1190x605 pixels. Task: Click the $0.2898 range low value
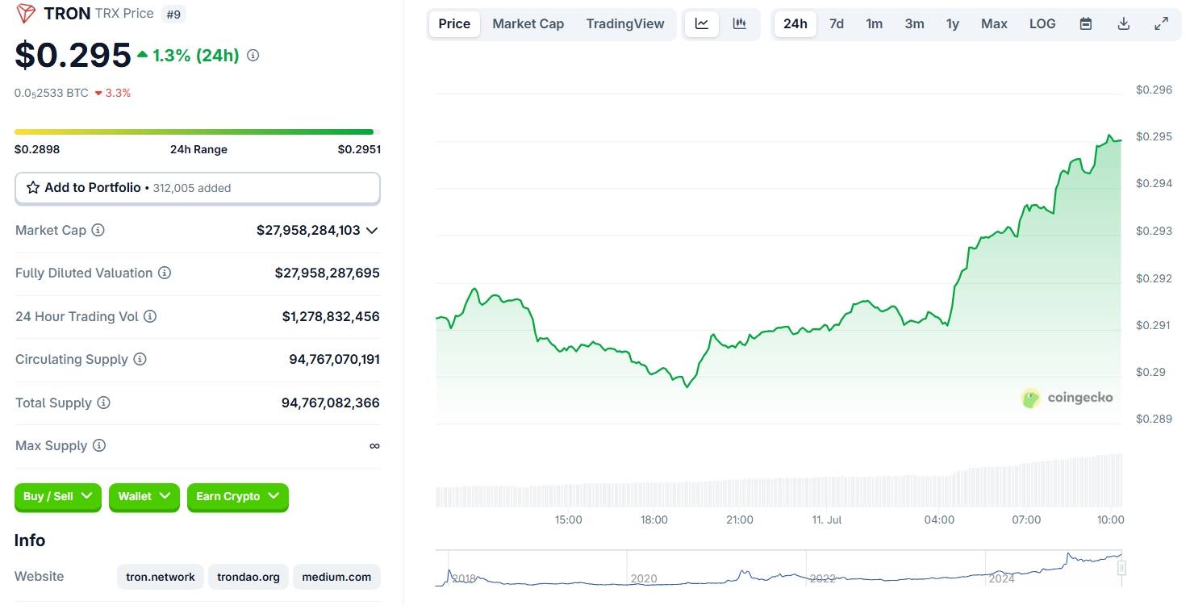click(37, 149)
